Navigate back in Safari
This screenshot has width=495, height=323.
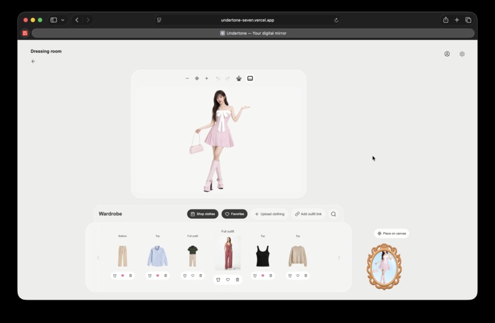[x=77, y=20]
